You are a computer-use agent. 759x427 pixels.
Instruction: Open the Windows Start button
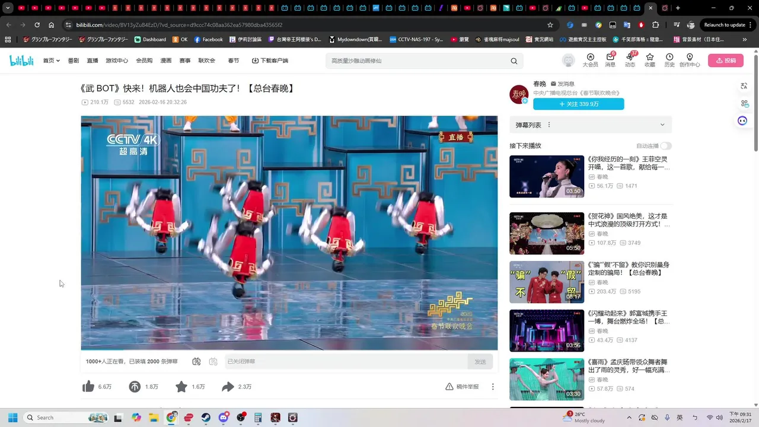tap(12, 418)
